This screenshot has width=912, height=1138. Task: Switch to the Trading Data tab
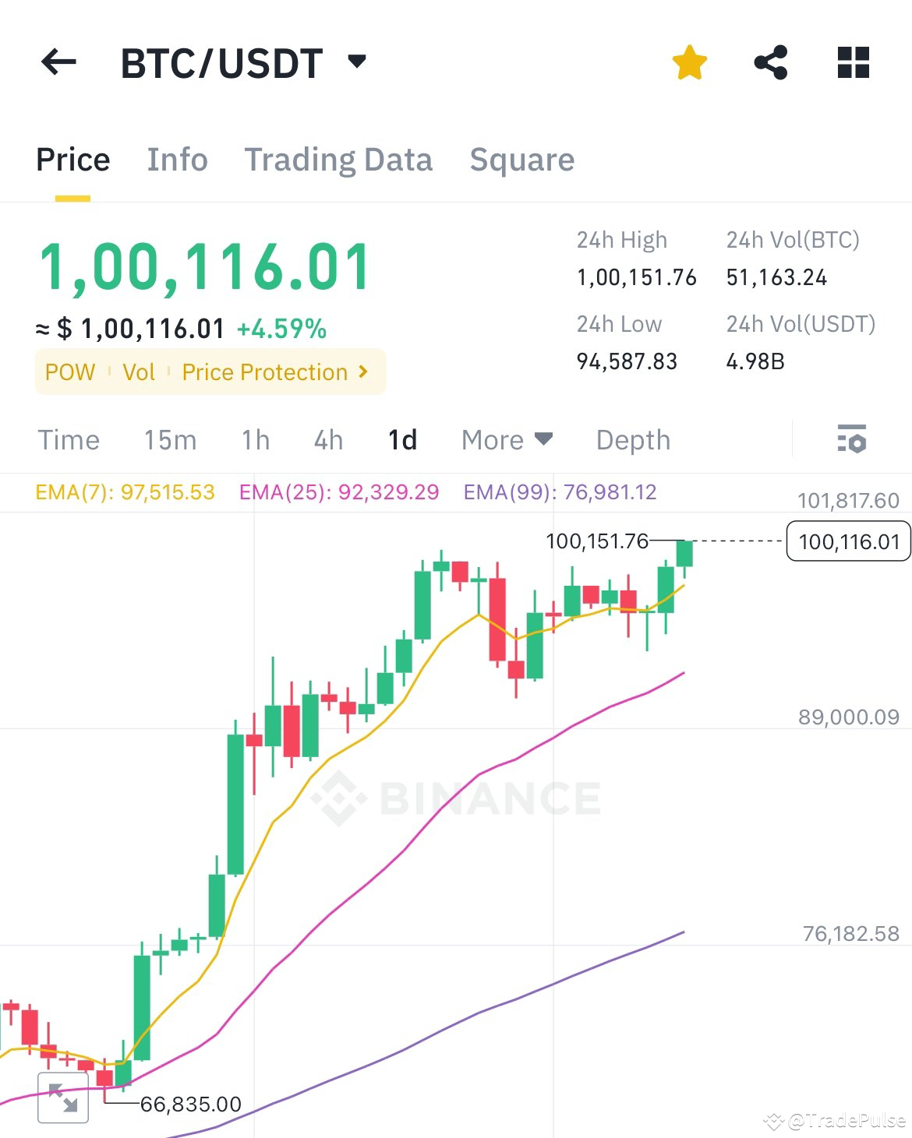point(339,160)
